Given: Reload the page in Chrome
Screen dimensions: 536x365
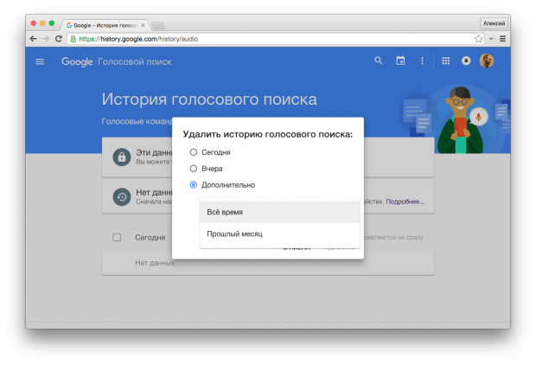Looking at the screenshot, I should tap(59, 39).
